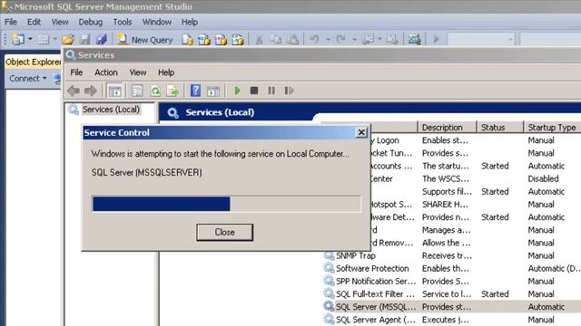The width and height of the screenshot is (581, 326).
Task: Click the Properties icon in the Services toolbar
Action: pyautogui.click(x=137, y=91)
